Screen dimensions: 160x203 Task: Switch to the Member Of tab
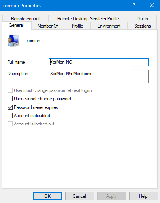[48, 26]
